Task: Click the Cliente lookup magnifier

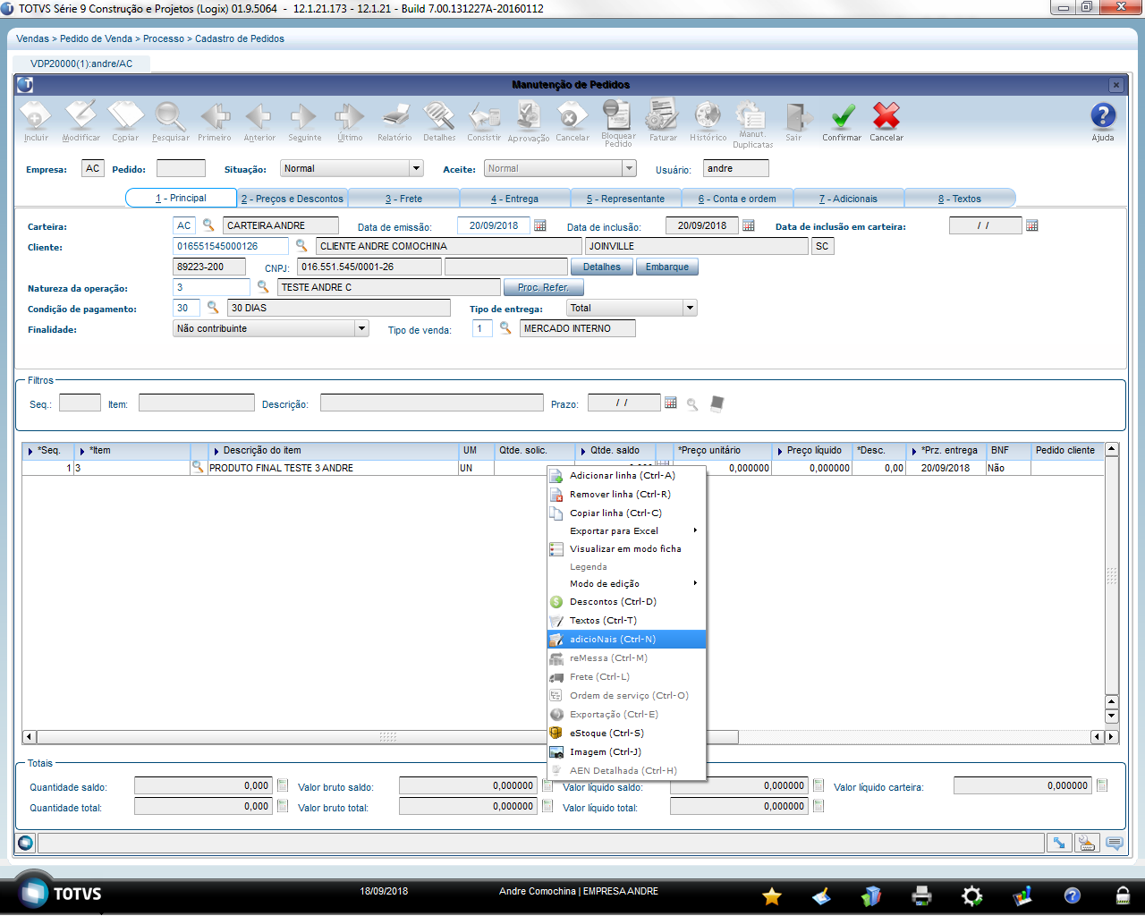Action: [x=301, y=246]
